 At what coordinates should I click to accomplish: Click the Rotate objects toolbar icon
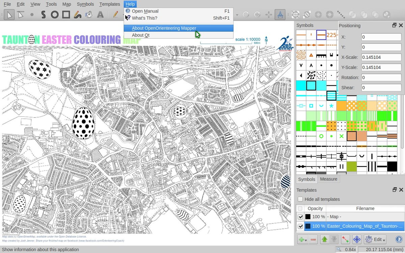click(245, 15)
